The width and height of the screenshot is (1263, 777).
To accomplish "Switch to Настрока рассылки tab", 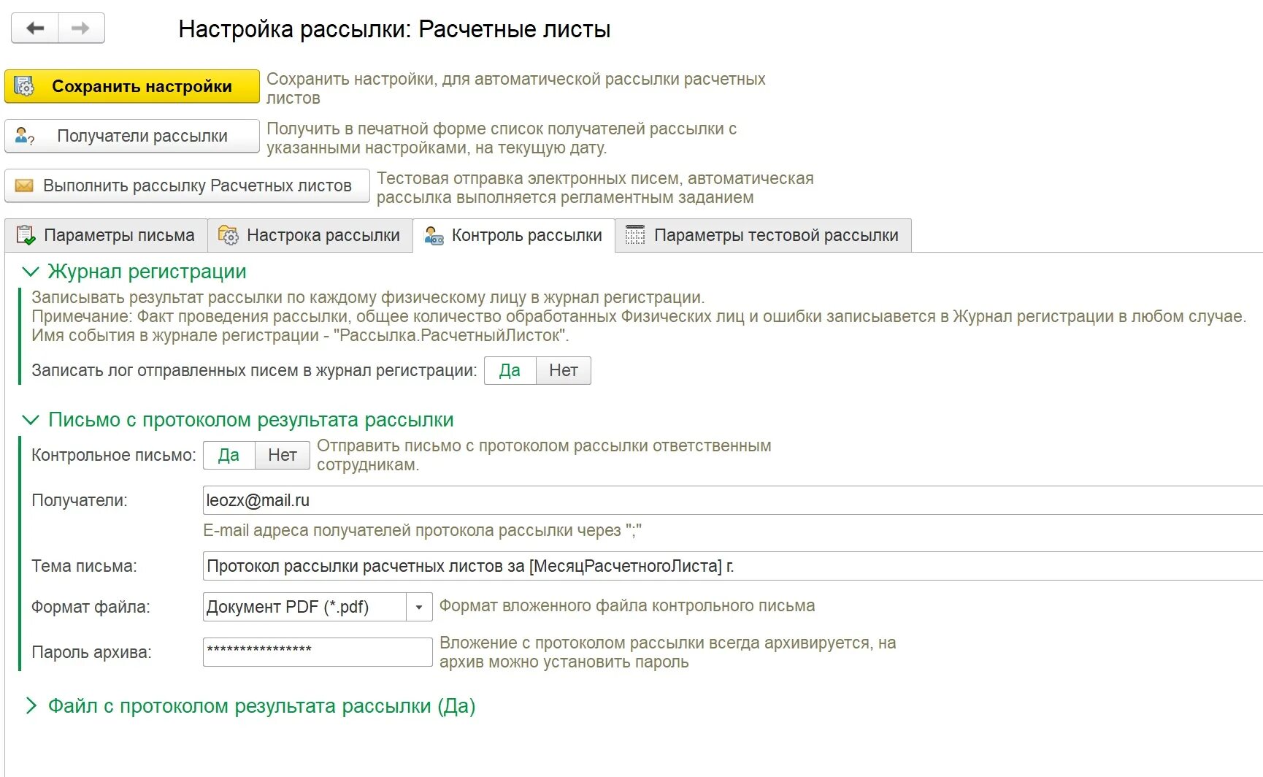I will (310, 235).
